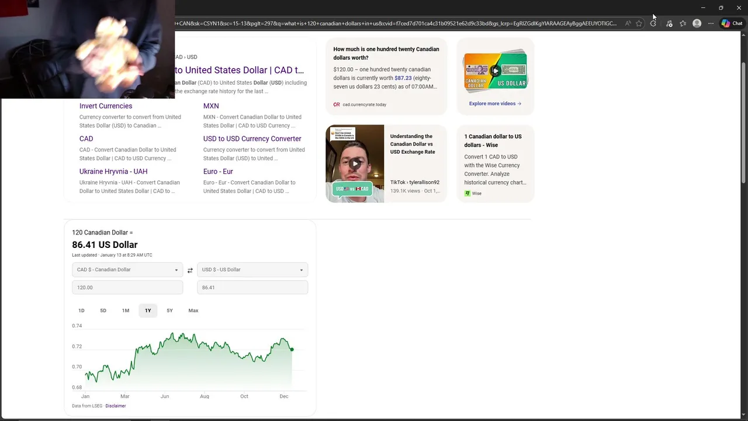Screen dimensions: 748x421
Task: Open the MXN link
Action: click(211, 106)
